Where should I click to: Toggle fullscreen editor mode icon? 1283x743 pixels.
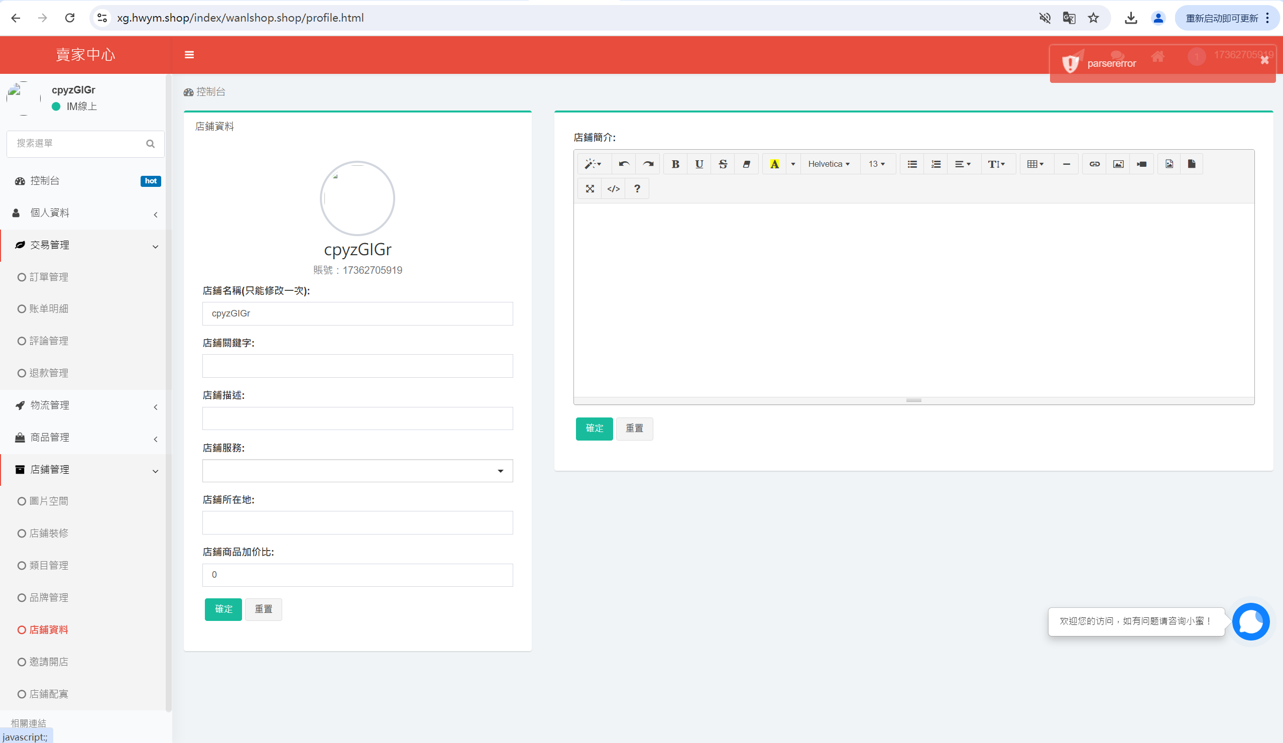pyautogui.click(x=590, y=189)
